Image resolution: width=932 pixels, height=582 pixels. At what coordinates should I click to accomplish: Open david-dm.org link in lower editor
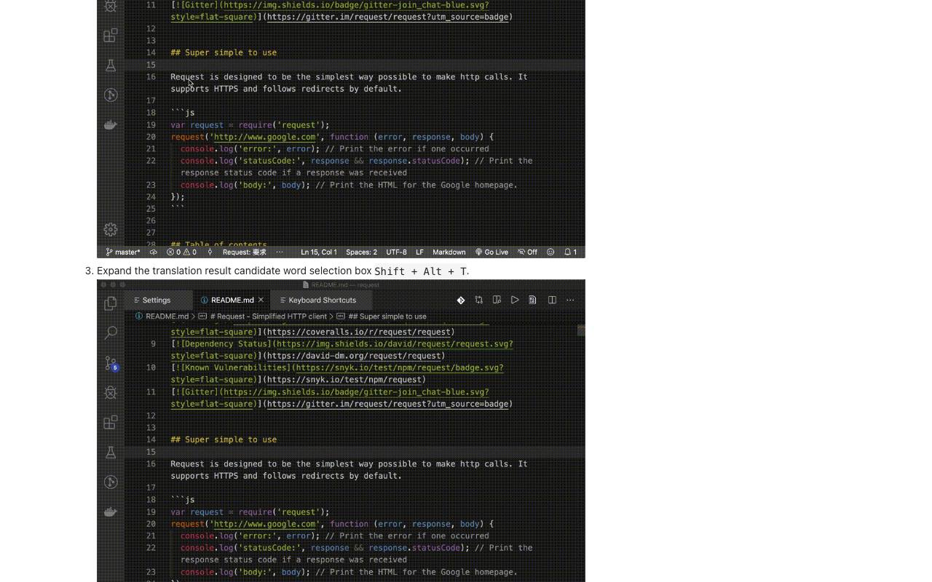354,356
